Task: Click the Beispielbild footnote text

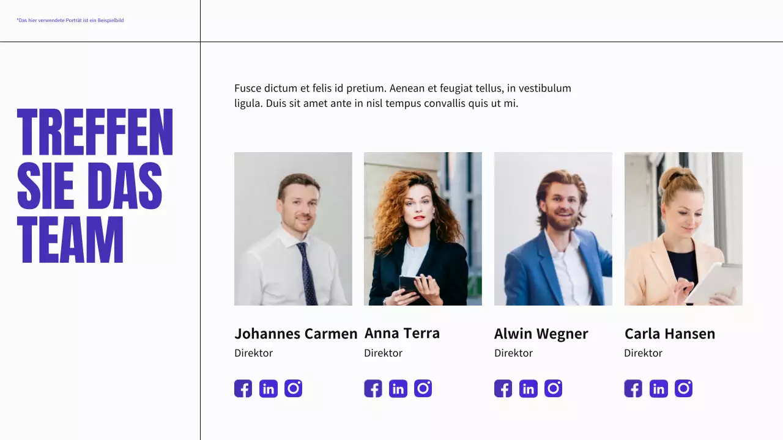Action: coord(70,20)
